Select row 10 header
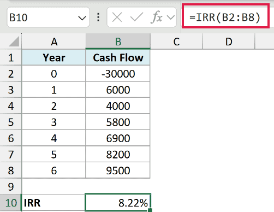 (x=11, y=203)
